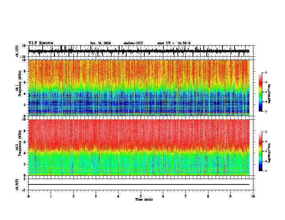285x220 pixels.
Task: Click the "9" minute tick label on time axis
Action: coord(230,196)
